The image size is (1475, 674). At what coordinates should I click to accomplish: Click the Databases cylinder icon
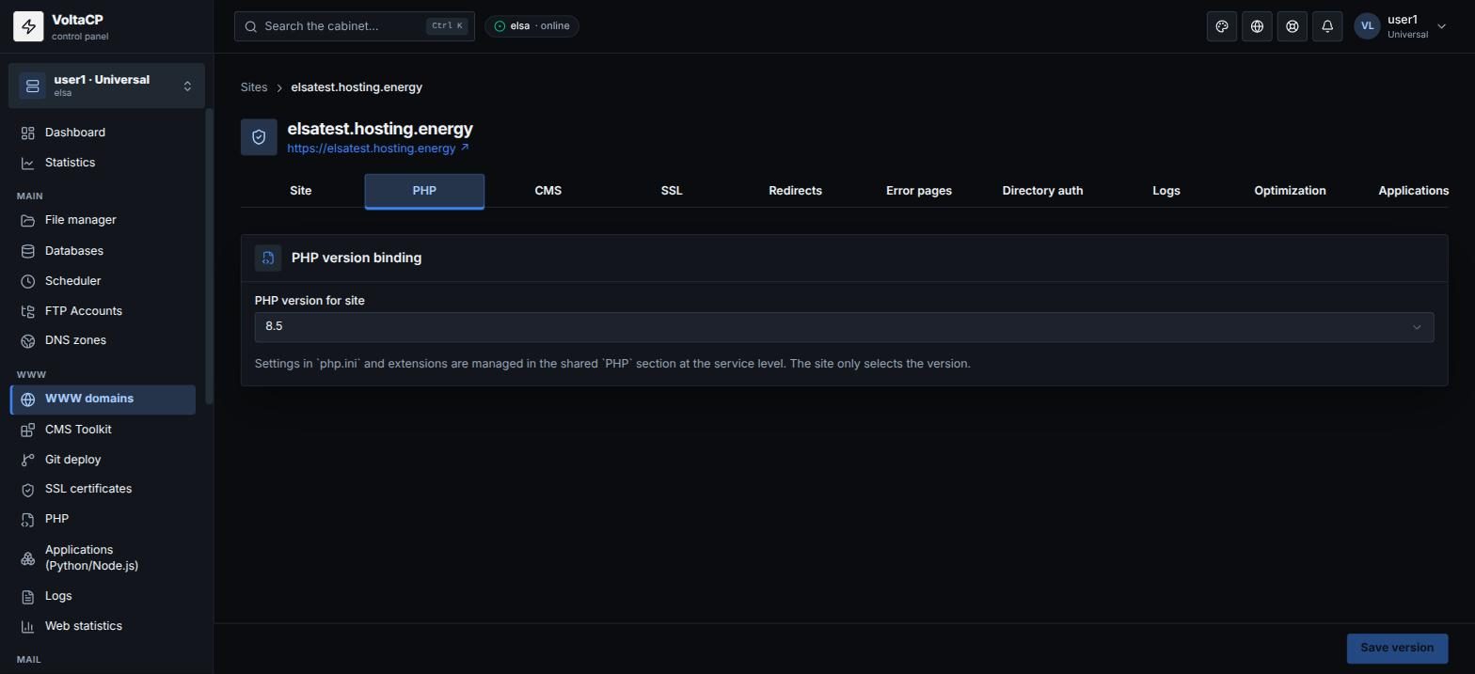click(x=28, y=251)
